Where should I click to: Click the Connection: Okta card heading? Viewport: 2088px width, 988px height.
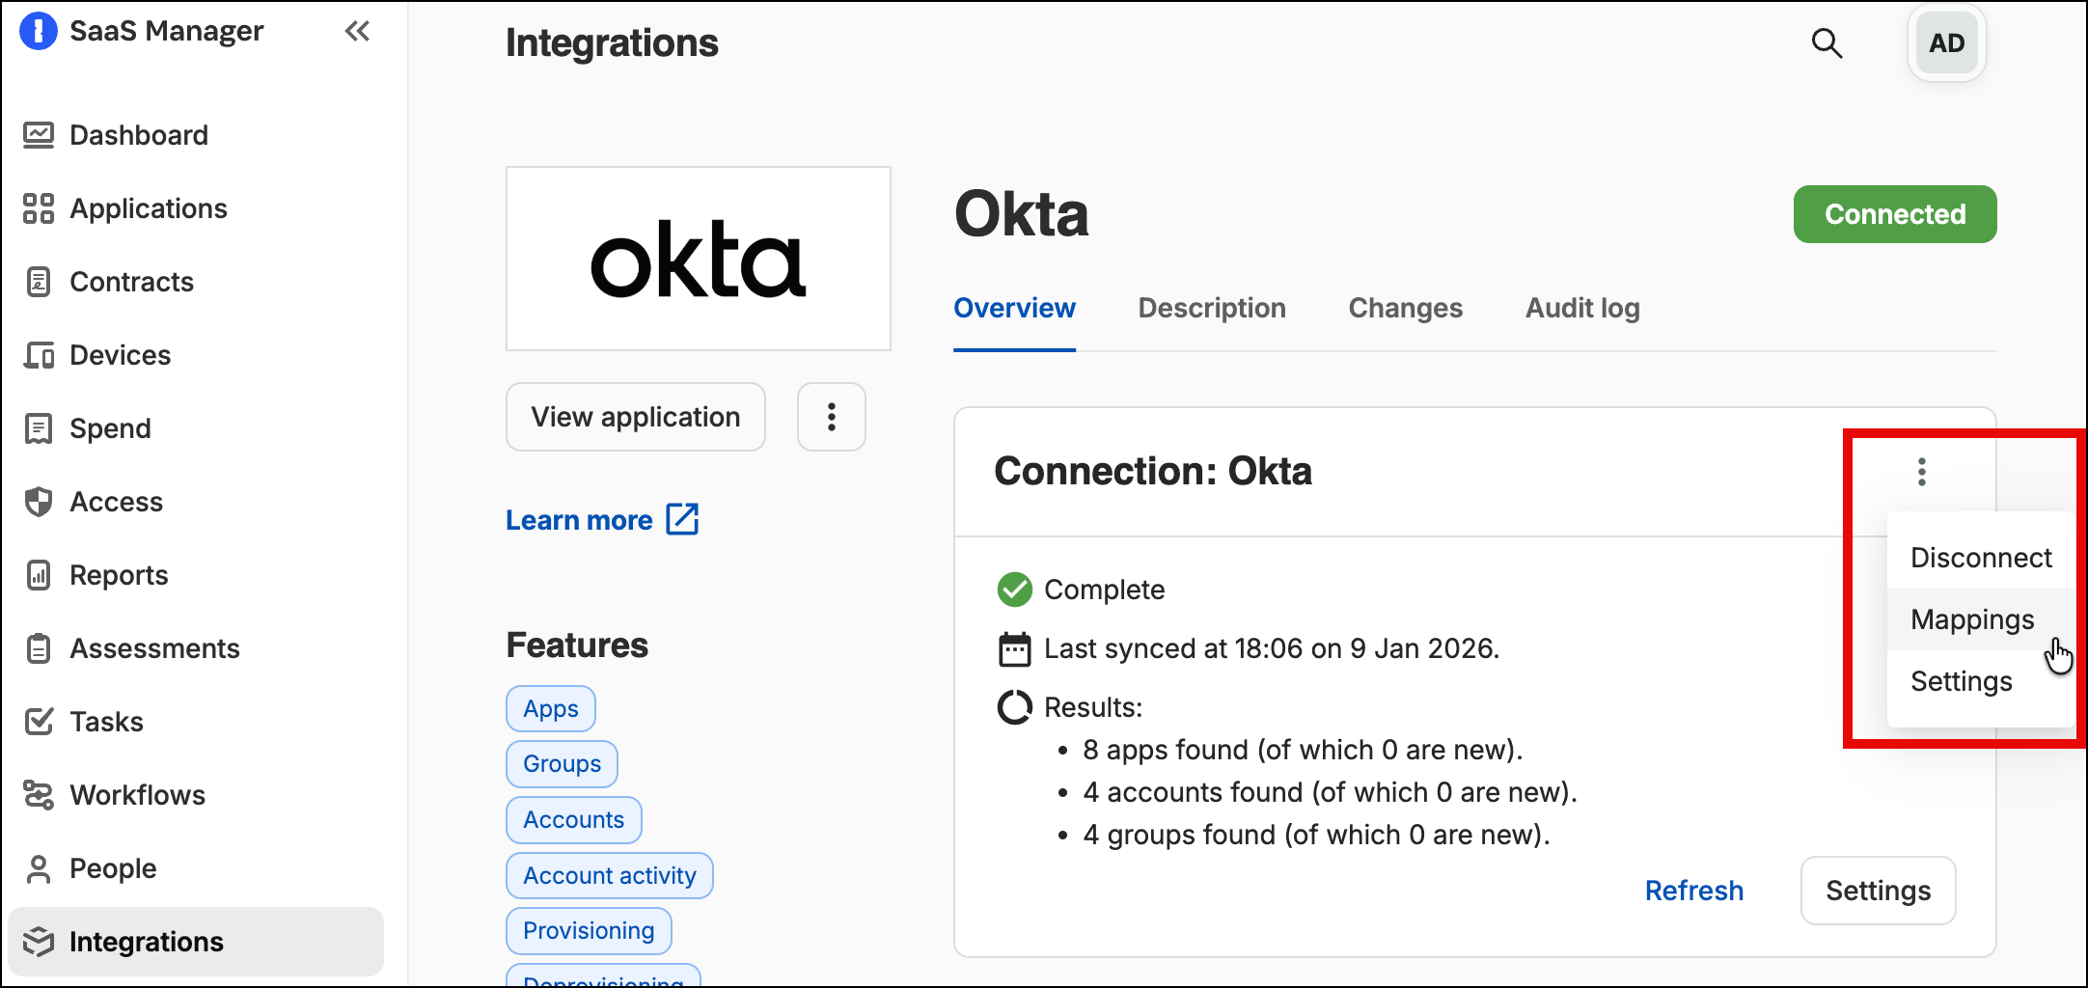click(x=1153, y=472)
